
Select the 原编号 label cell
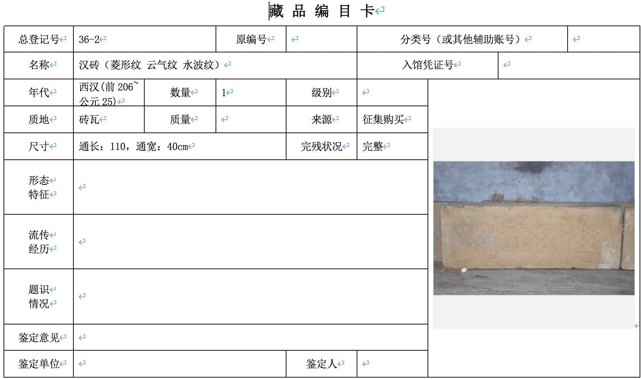251,39
